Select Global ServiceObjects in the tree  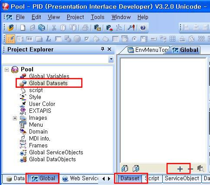[x=56, y=152]
